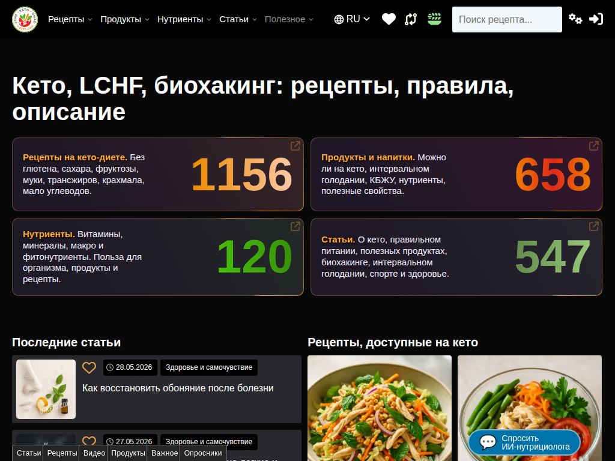615x461 pixels.
Task: Open article Как восстановить обоняние после болезни
Action: pos(178,388)
